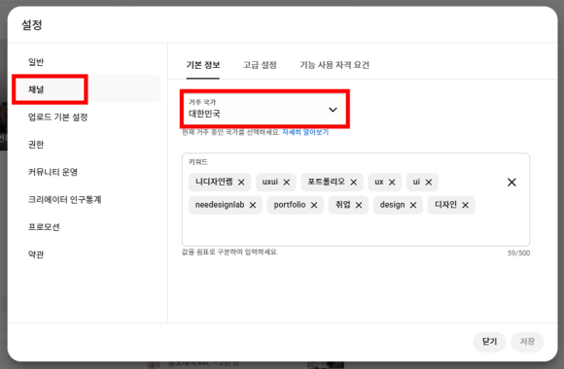Image resolution: width=564 pixels, height=369 pixels.
Task: Click the 저장 button
Action: [x=527, y=342]
